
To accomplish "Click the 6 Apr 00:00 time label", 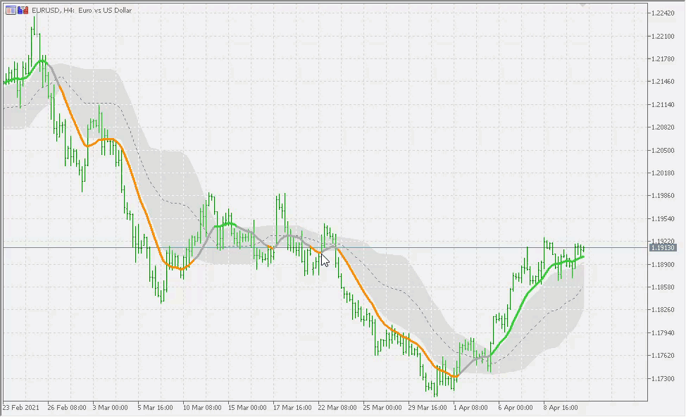I will coord(516,407).
